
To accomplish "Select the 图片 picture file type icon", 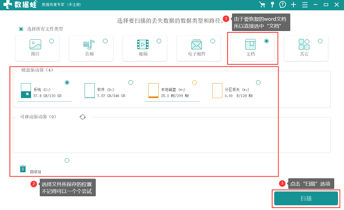I will (35, 44).
